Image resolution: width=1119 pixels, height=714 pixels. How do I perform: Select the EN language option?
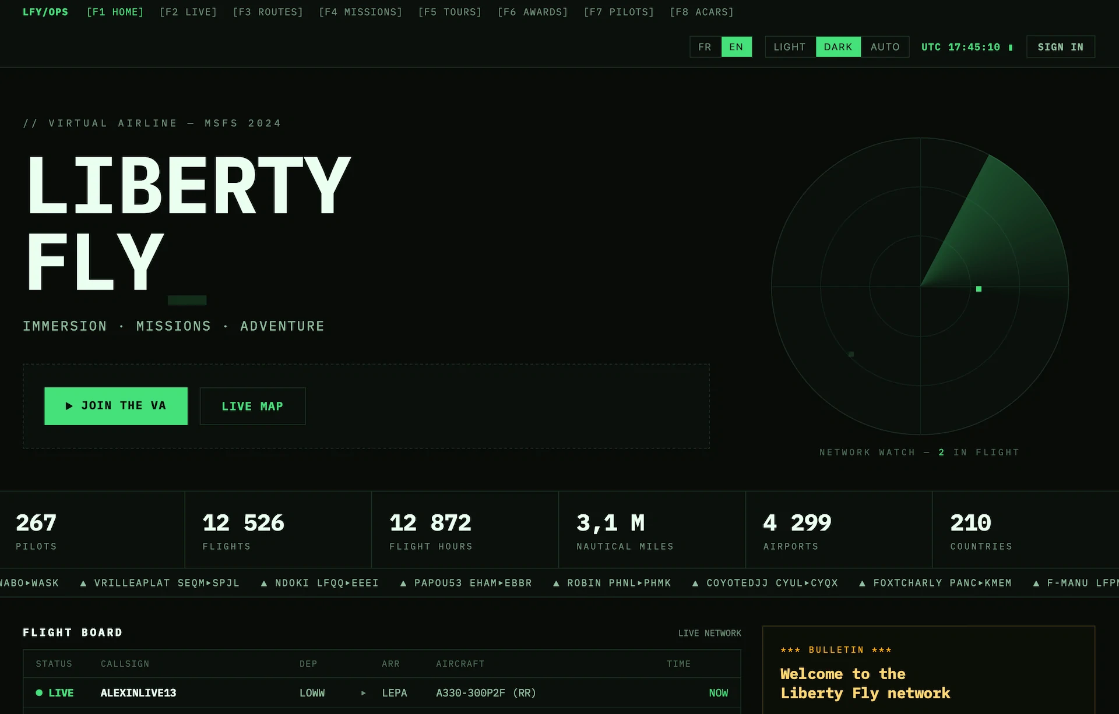pos(736,47)
